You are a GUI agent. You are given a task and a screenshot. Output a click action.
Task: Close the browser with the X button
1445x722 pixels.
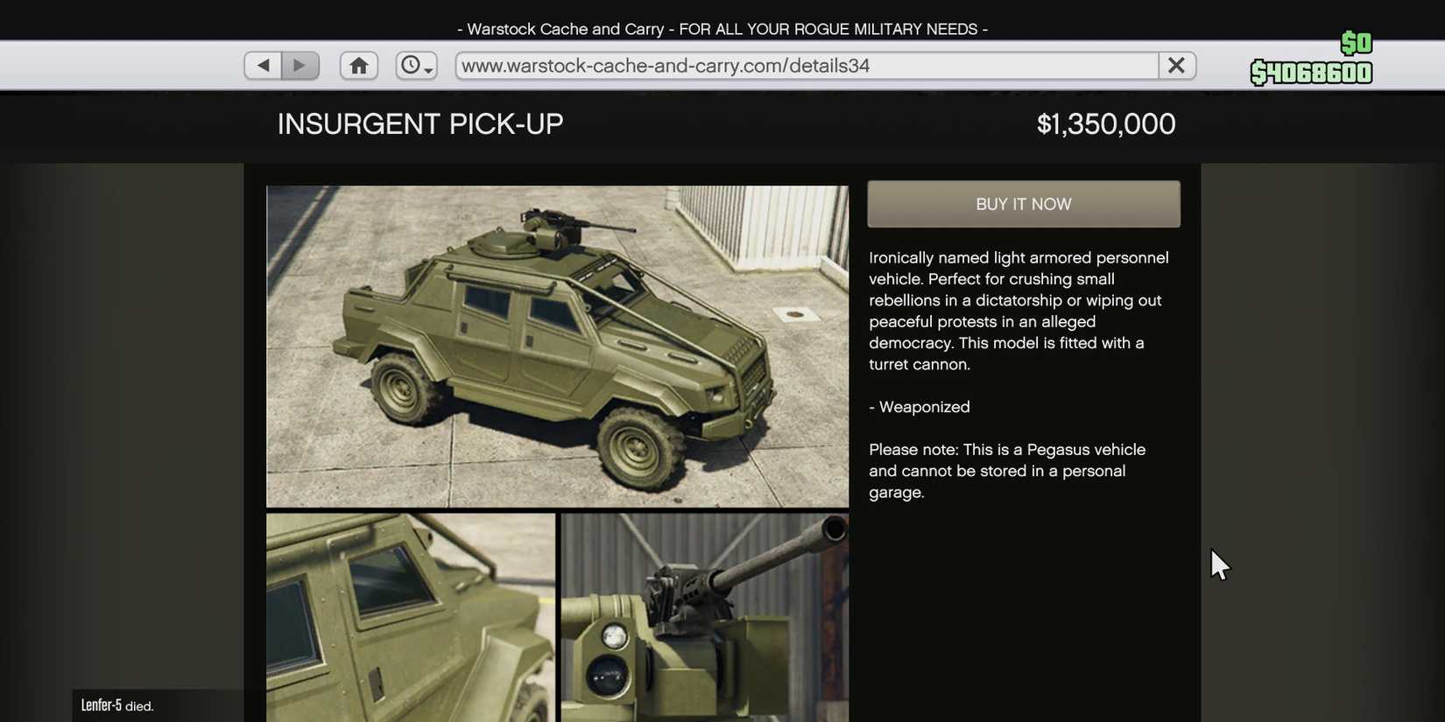click(1177, 66)
